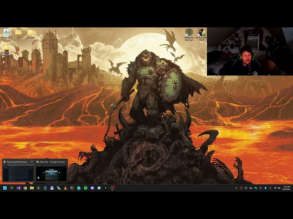Open the Wi-Fi network tray icon
Image resolution: width=293 pixels, height=219 pixels.
click(275, 188)
